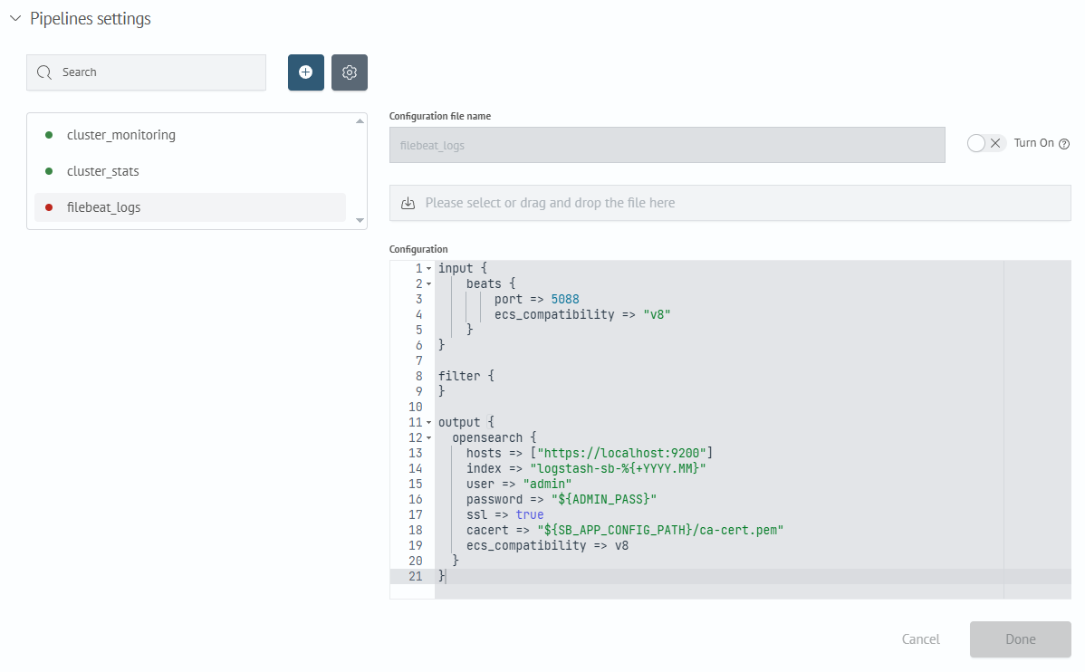Click the add pipeline plus button
1085x672 pixels.
click(305, 72)
